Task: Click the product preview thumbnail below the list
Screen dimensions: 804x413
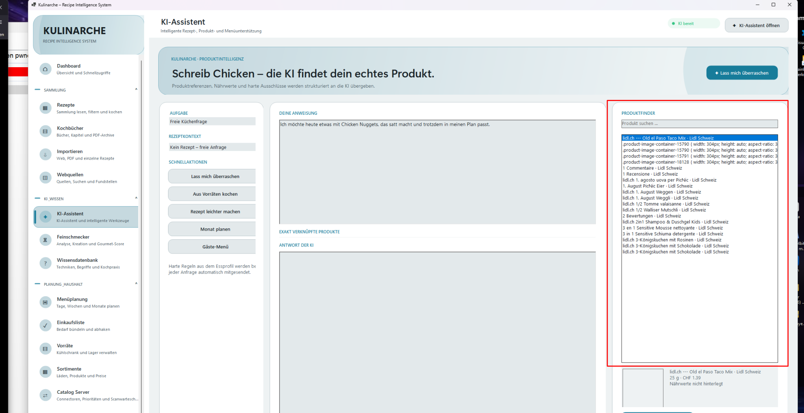Action: coord(643,388)
